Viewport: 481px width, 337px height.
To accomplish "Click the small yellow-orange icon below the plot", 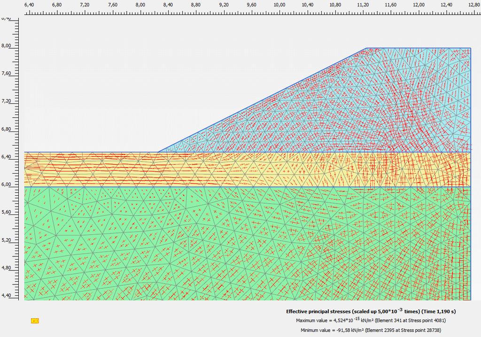I will tap(35, 321).
